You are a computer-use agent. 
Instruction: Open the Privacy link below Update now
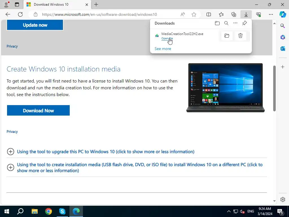pyautogui.click(x=12, y=46)
